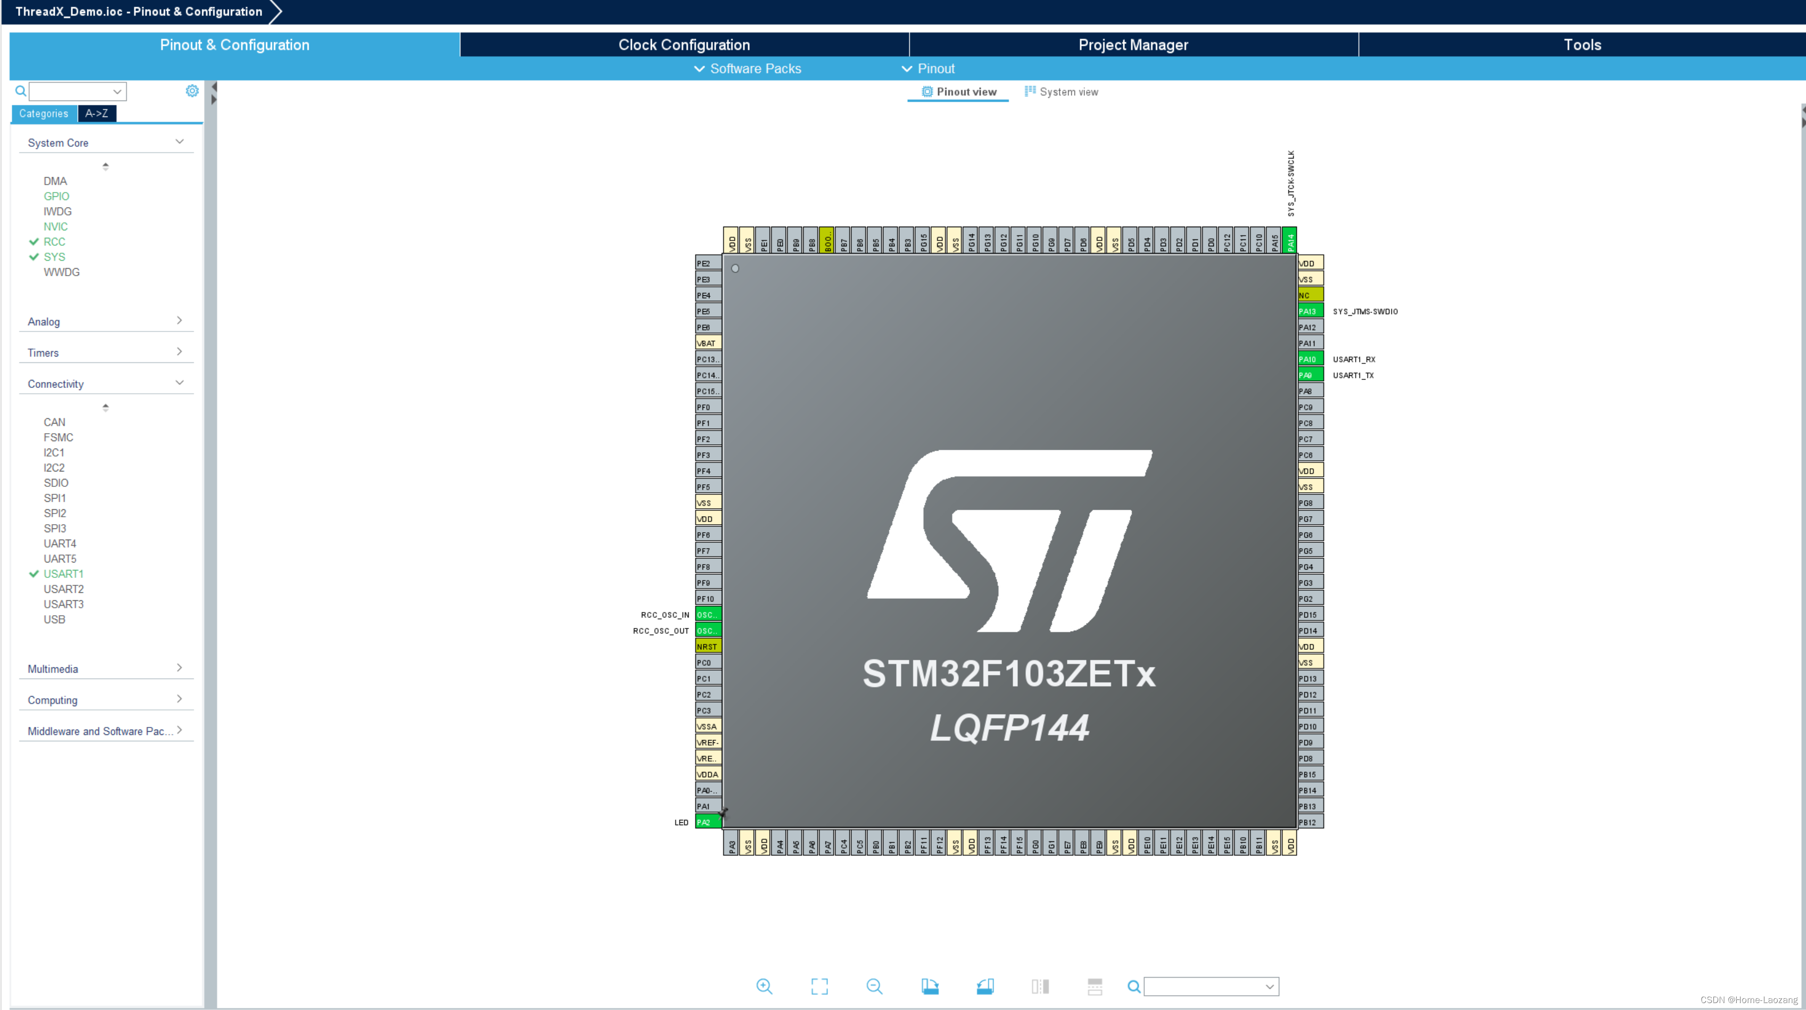Click the pin search magnifier icon at bottom
This screenshot has height=1010, width=1806.
(x=1133, y=987)
